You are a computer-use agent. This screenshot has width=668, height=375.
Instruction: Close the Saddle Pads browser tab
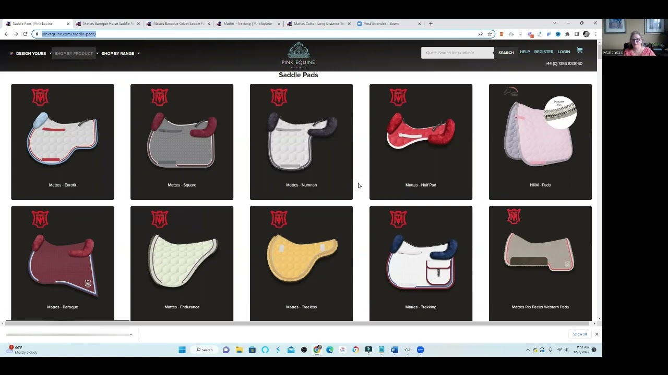point(68,23)
